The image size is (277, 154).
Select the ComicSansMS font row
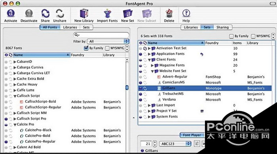coord(205,82)
